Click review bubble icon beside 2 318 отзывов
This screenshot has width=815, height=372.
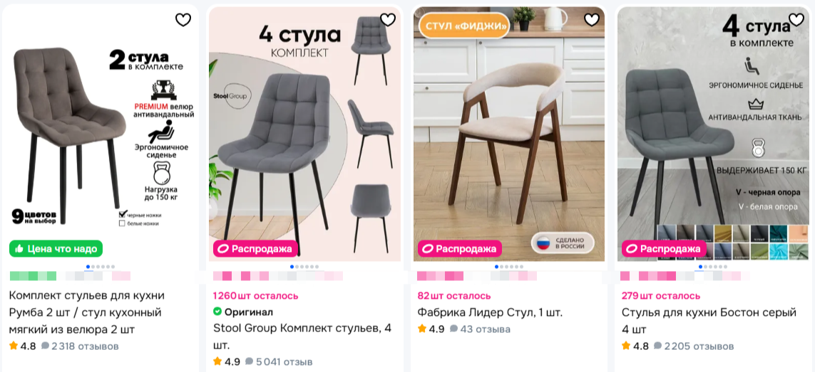(x=45, y=346)
